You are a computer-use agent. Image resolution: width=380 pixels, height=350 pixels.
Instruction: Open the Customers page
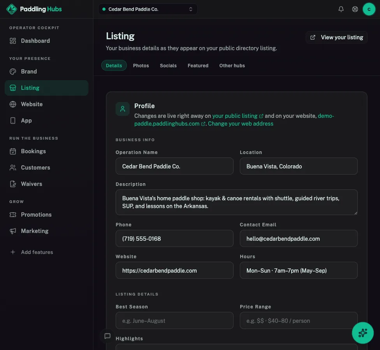point(47,168)
